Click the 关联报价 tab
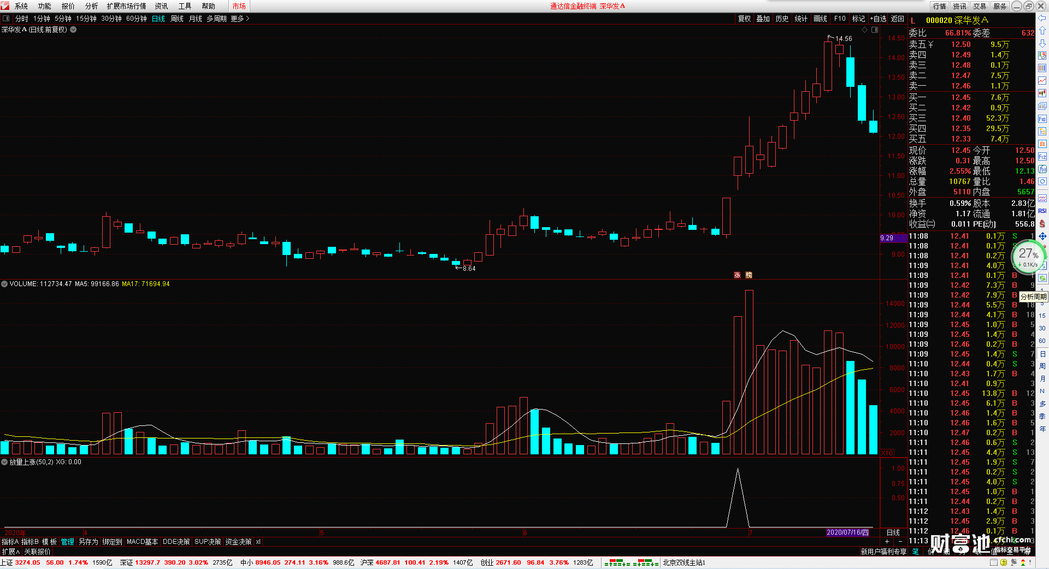The image size is (1049, 569). click(x=37, y=552)
